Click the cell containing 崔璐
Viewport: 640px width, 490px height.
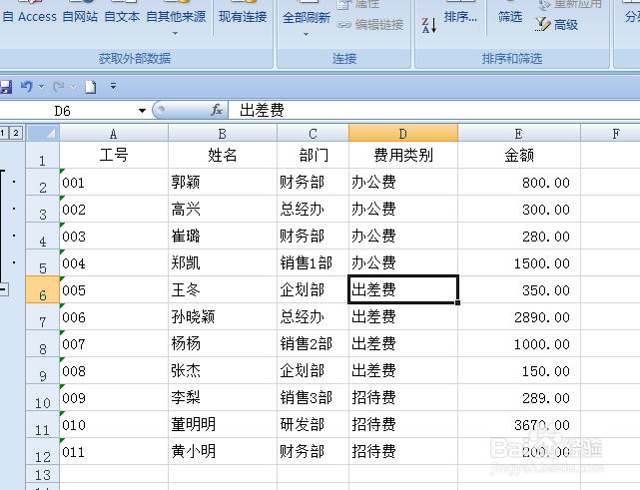pos(222,236)
